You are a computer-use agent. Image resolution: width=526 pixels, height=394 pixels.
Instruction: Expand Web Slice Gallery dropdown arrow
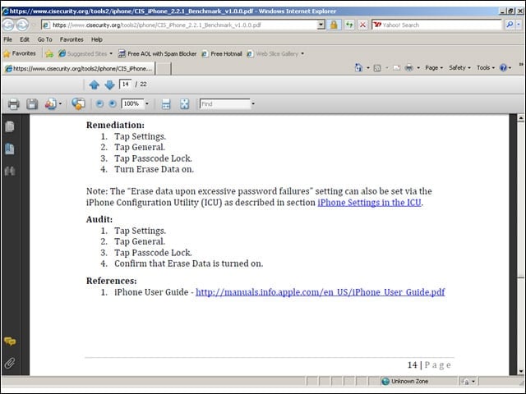302,53
